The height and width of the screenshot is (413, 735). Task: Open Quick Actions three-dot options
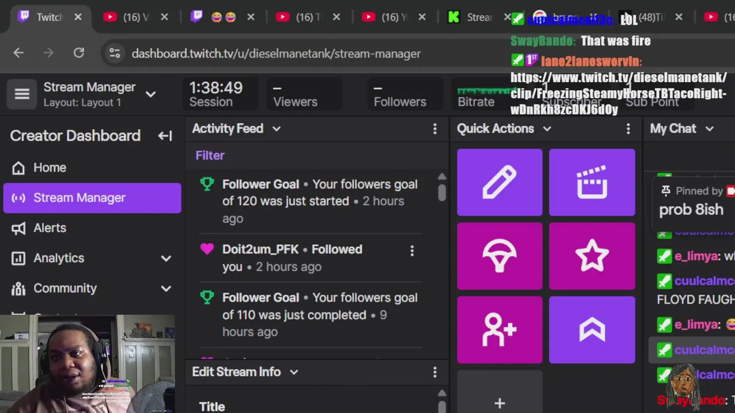628,129
